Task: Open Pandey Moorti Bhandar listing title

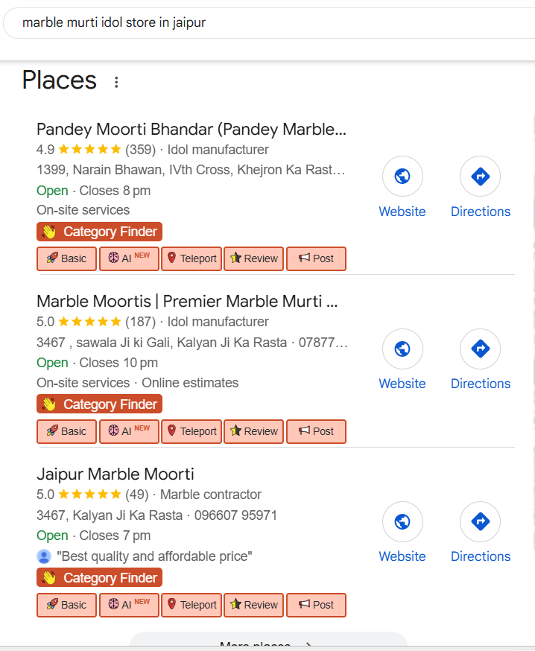Action: pos(191,129)
